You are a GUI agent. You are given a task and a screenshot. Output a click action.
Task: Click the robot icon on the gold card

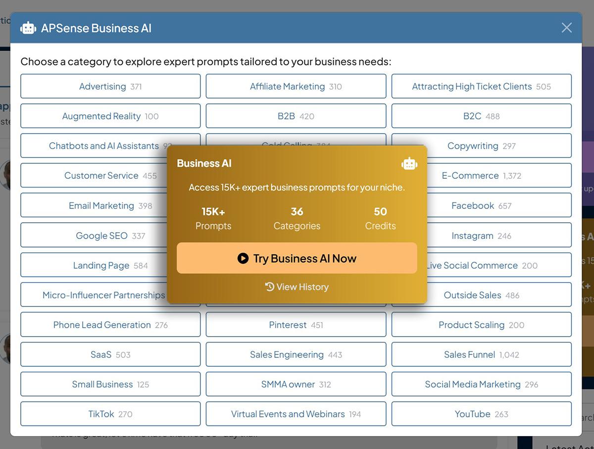409,163
